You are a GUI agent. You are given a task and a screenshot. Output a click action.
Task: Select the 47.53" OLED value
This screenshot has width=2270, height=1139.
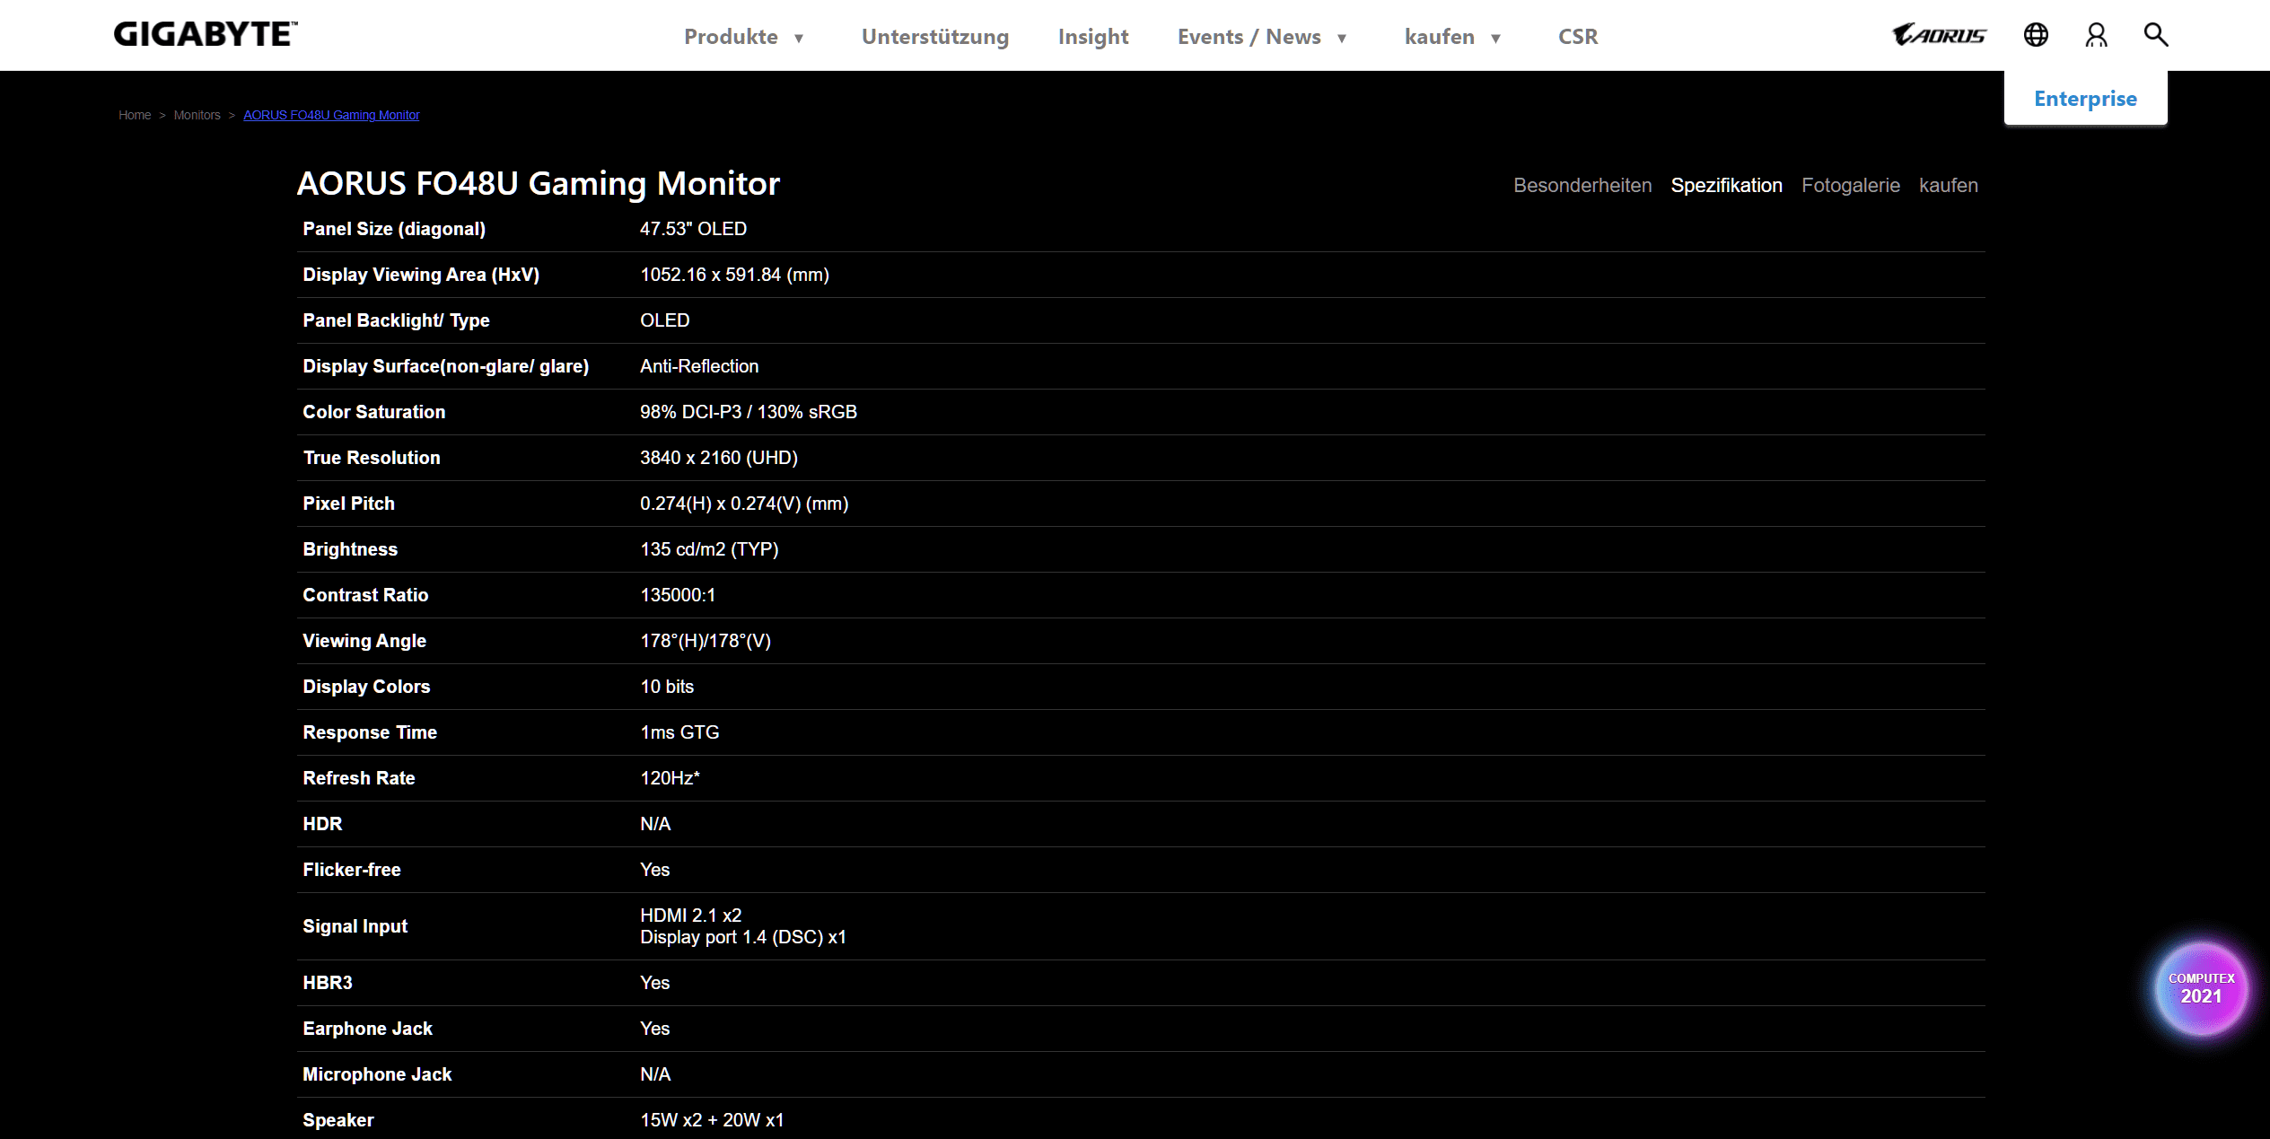tap(693, 229)
